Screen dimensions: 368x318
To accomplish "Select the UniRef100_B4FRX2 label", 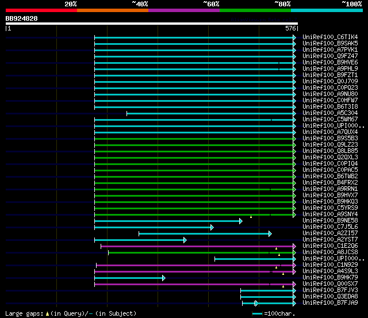I will 330,183.
